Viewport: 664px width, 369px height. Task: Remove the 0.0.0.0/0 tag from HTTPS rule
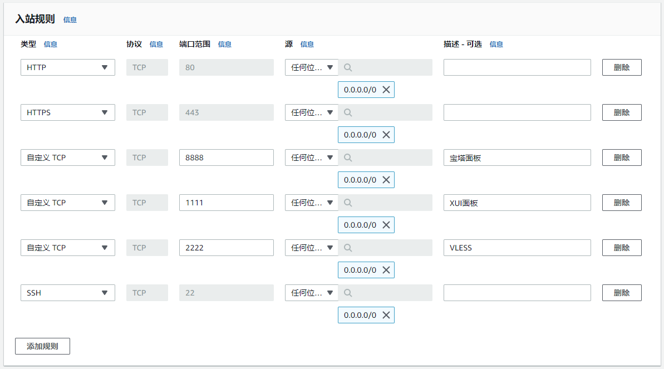(386, 135)
